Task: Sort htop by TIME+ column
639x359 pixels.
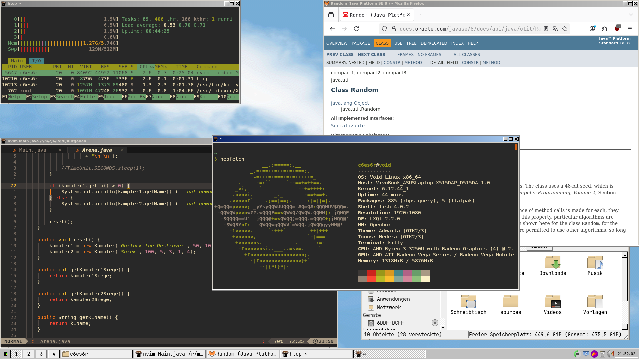Action: tap(183, 67)
